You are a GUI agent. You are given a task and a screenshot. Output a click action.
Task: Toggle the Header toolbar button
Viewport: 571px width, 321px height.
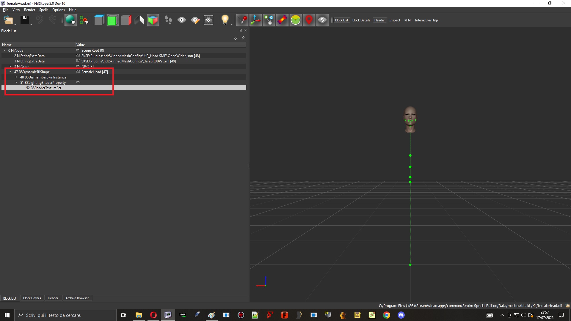379,20
